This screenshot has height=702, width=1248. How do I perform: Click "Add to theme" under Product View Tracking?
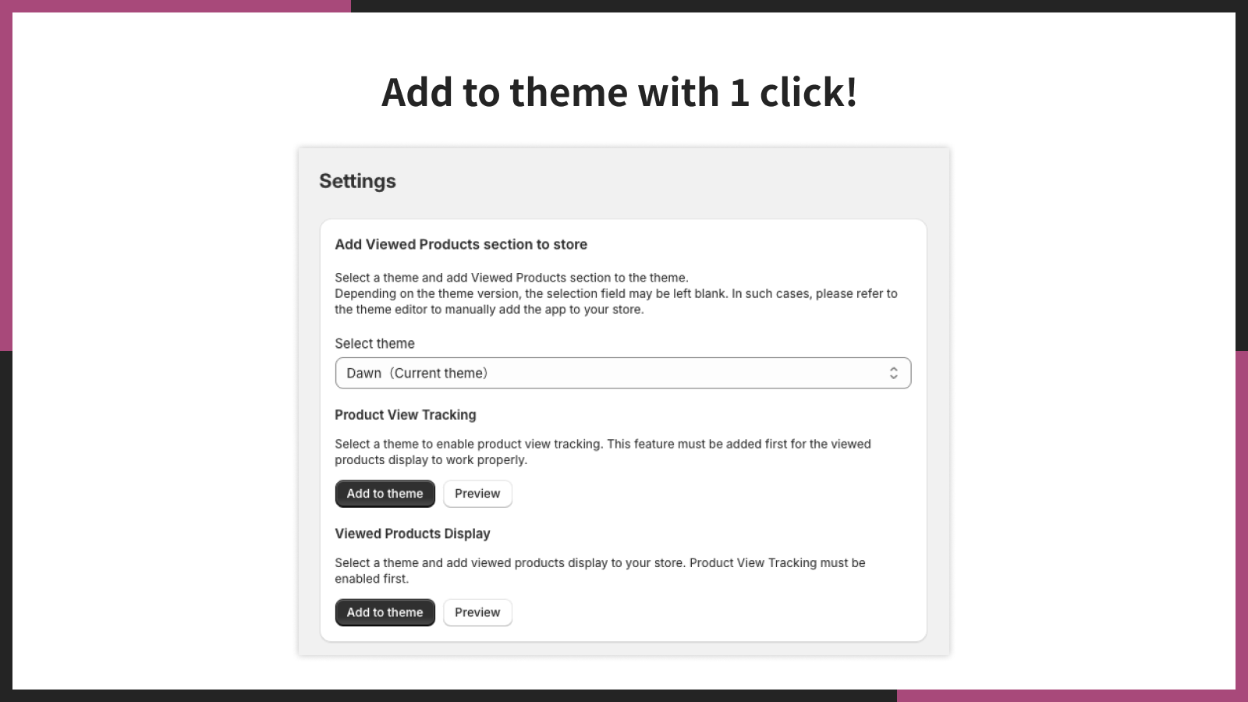click(x=385, y=493)
